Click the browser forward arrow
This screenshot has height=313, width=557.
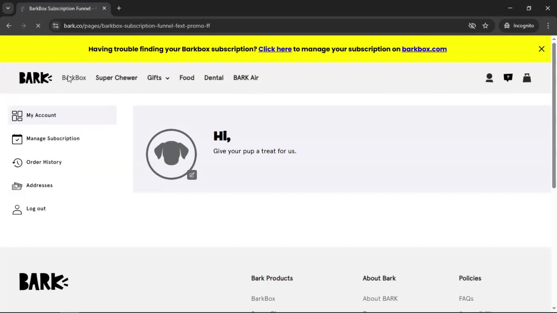pyautogui.click(x=23, y=26)
